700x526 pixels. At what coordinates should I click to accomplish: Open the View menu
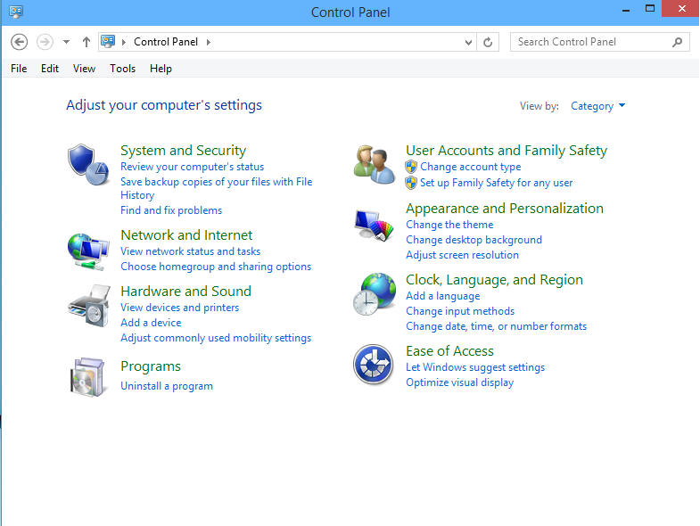[x=84, y=69]
